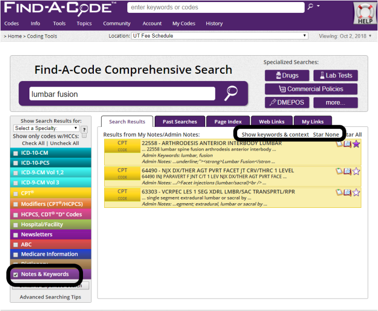The image size is (378, 311).
Task: Run the lumbar fusion search with magnifier
Action: [x=231, y=93]
